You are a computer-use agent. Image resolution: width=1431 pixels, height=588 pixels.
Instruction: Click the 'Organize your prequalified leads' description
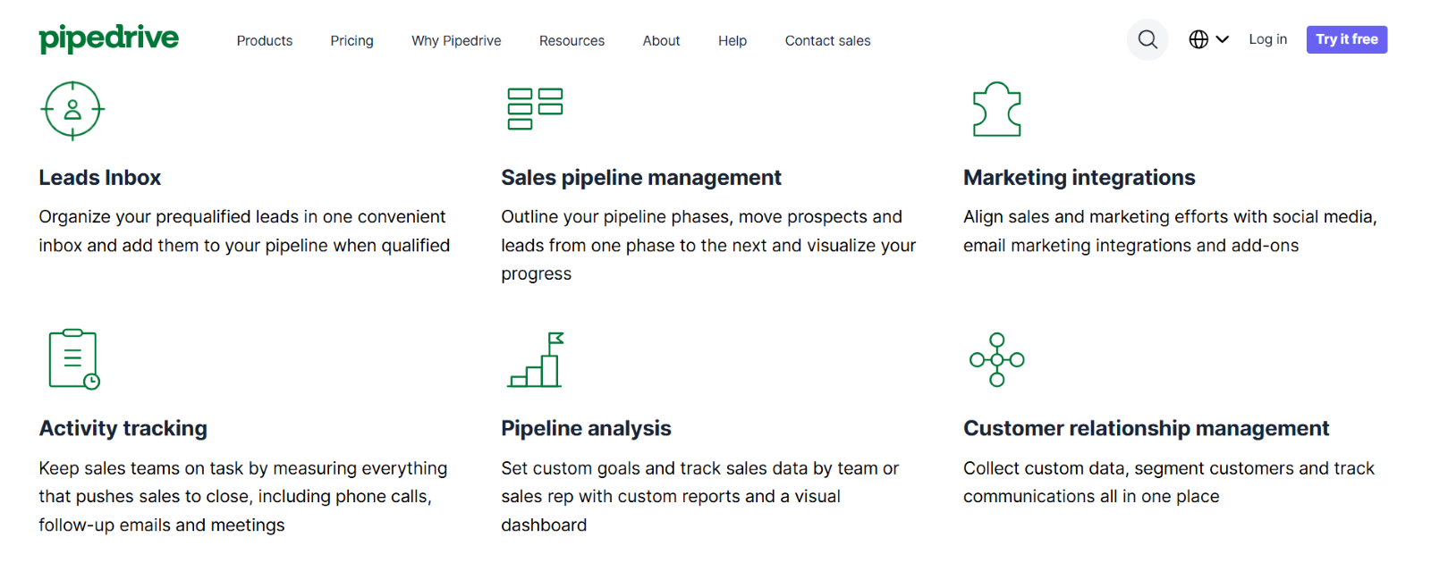coord(244,231)
